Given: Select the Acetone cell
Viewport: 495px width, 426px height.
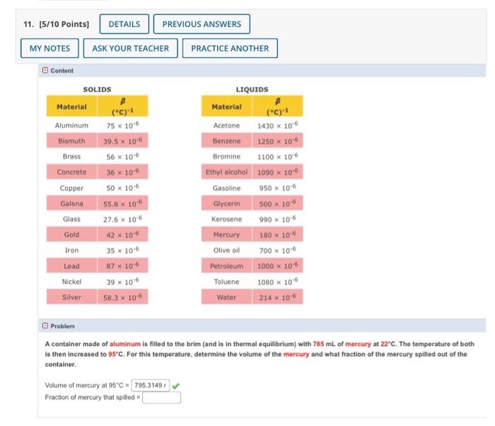Looking at the screenshot, I should [x=227, y=125].
